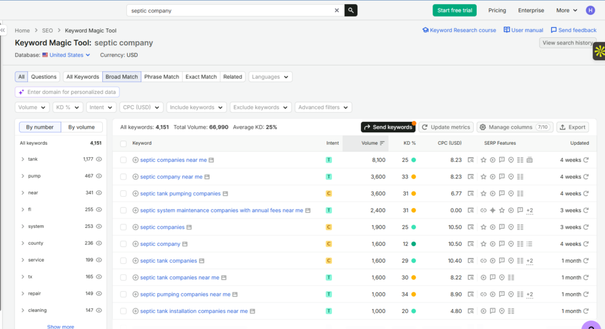Check 'septic tank pumping companies' row checkbox
Viewport: 605px width, 329px height.
123,194
